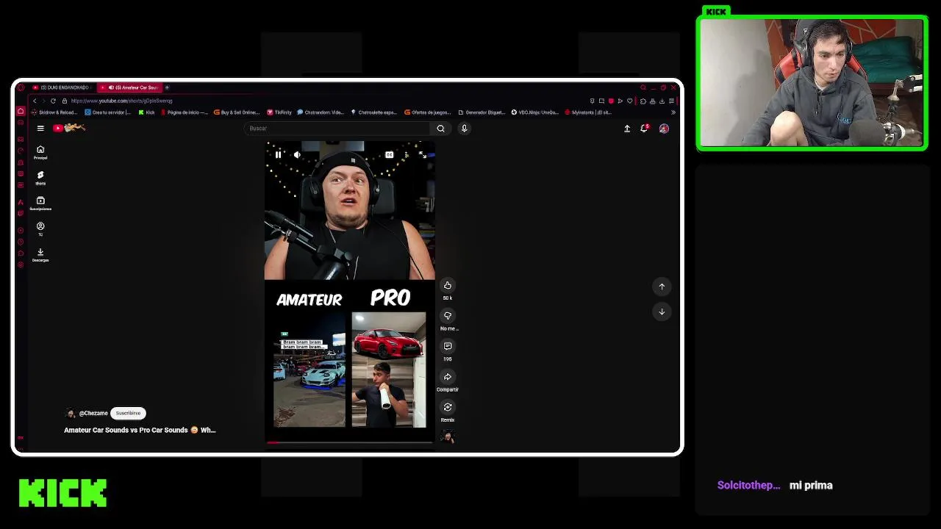Click the Suscribirse button
941x529 pixels.
pyautogui.click(x=128, y=413)
